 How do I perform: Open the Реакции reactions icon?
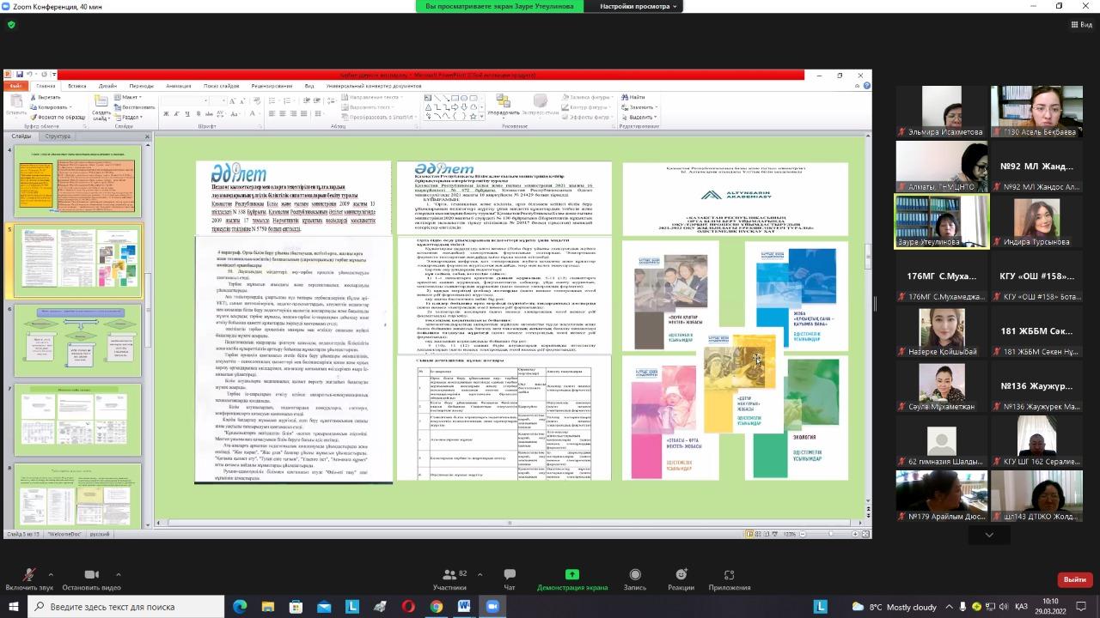point(681,575)
